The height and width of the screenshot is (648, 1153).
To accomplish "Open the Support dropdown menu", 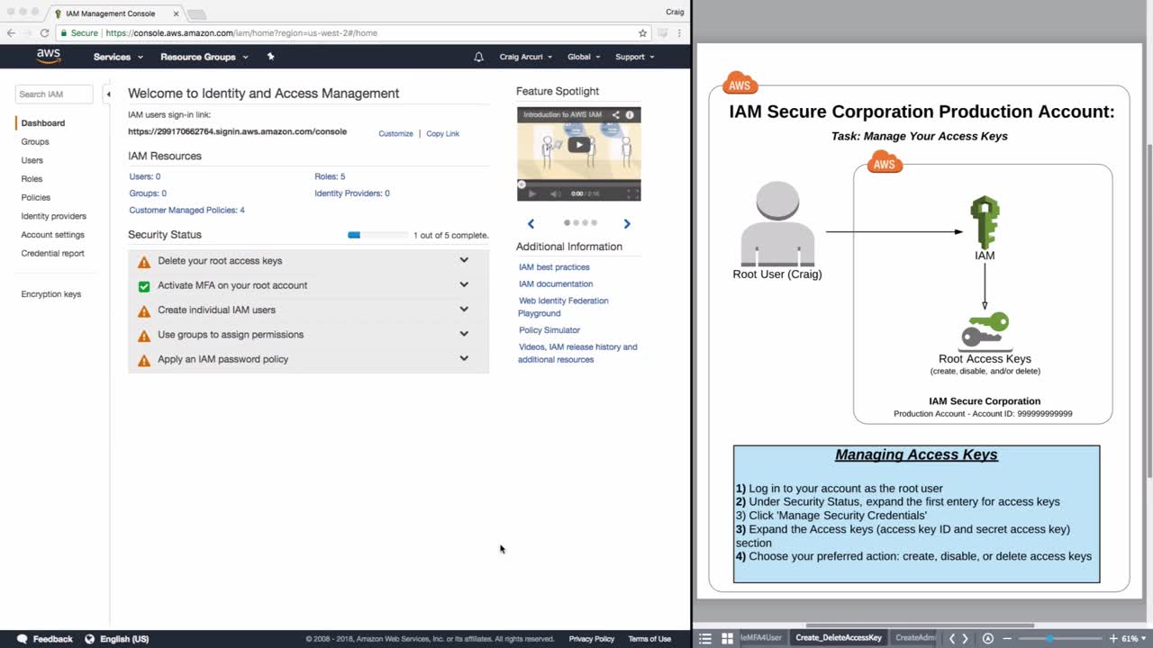I will (x=635, y=57).
